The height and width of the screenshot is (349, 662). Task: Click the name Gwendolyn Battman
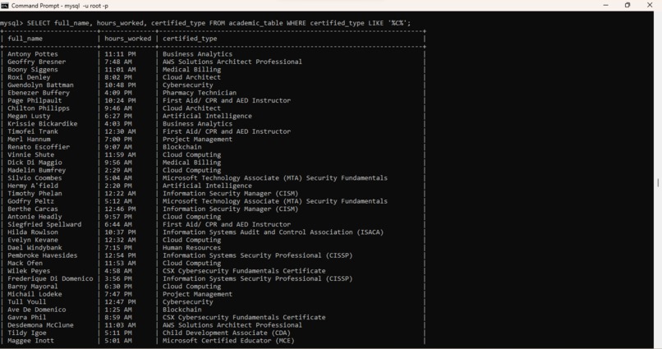40,85
